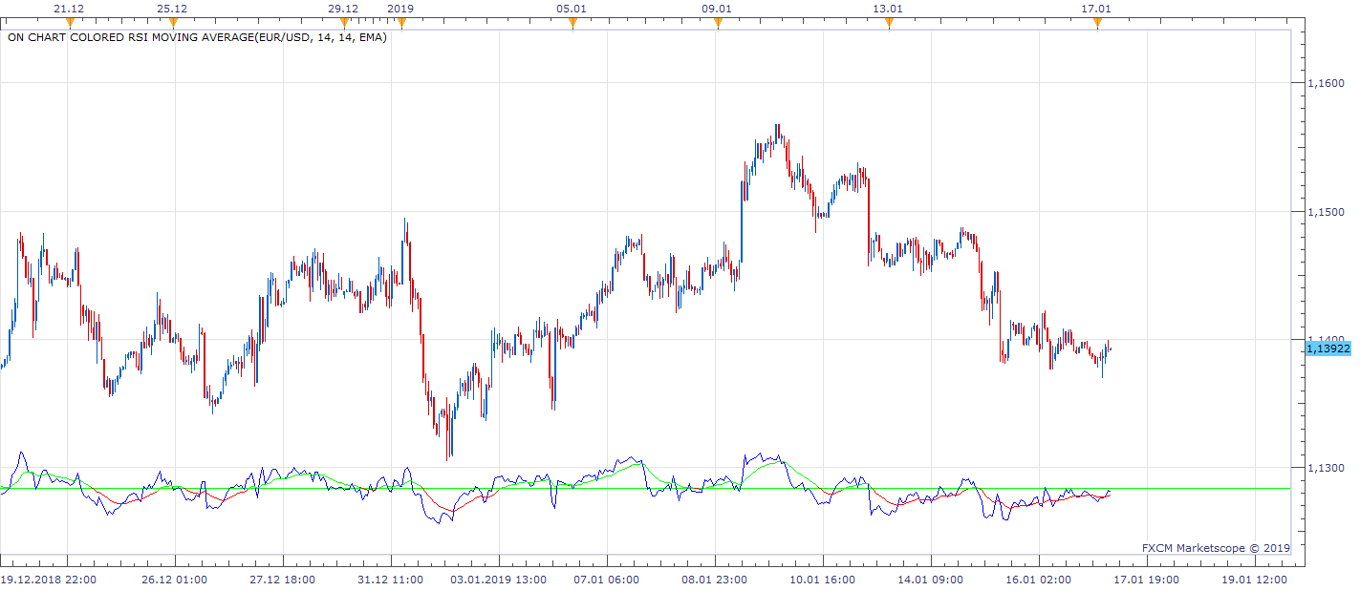Click the current price tag 1,13922
Viewport: 1360px width, 591px height.
(x=1328, y=349)
